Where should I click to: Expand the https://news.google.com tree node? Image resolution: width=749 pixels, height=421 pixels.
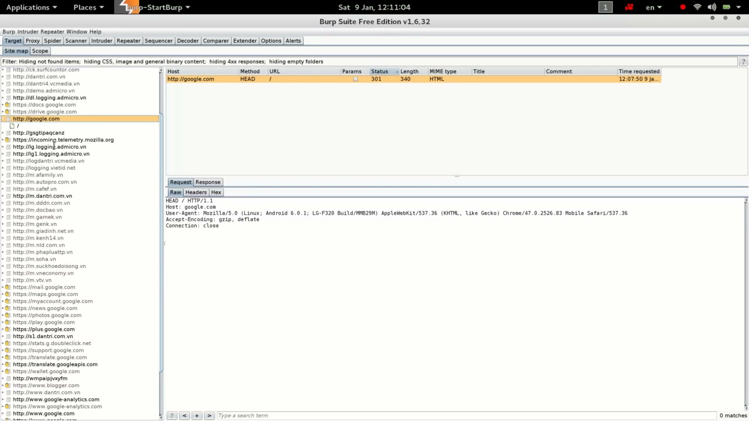[2, 308]
